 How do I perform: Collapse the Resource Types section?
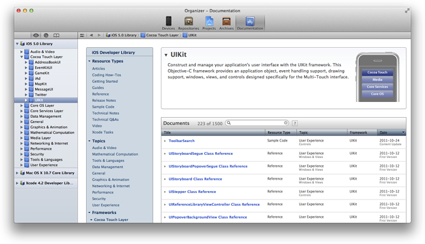click(x=89, y=61)
